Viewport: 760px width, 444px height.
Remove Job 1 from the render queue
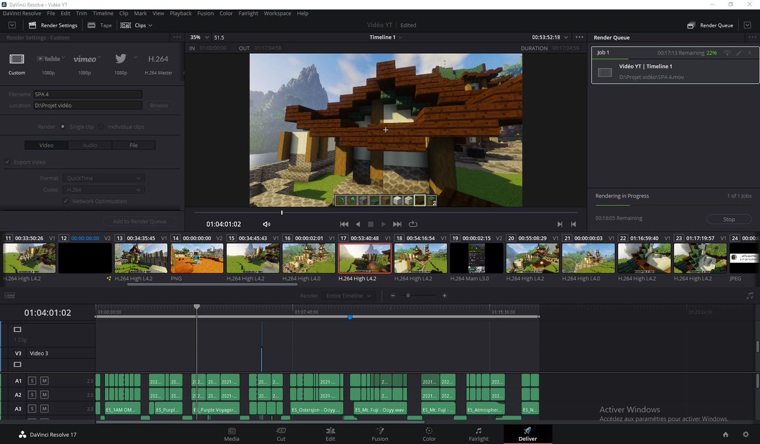(750, 53)
